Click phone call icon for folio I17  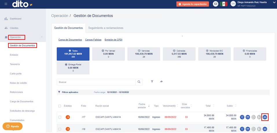click(x=242, y=117)
